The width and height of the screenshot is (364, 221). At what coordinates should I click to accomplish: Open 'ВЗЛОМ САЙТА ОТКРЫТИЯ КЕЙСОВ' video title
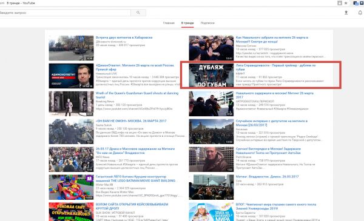(132, 206)
